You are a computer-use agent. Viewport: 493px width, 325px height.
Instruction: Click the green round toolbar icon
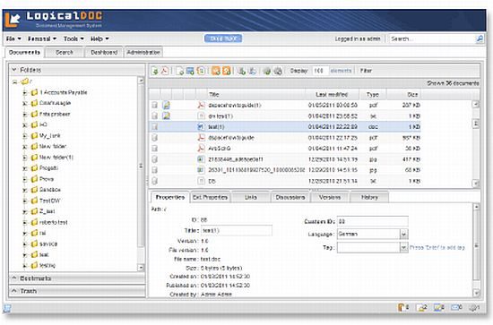[x=267, y=71]
